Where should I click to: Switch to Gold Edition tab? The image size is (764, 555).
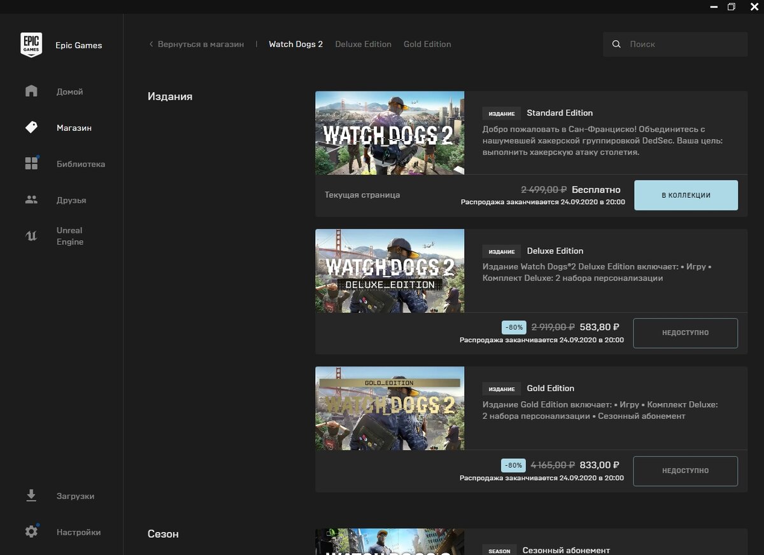427,45
